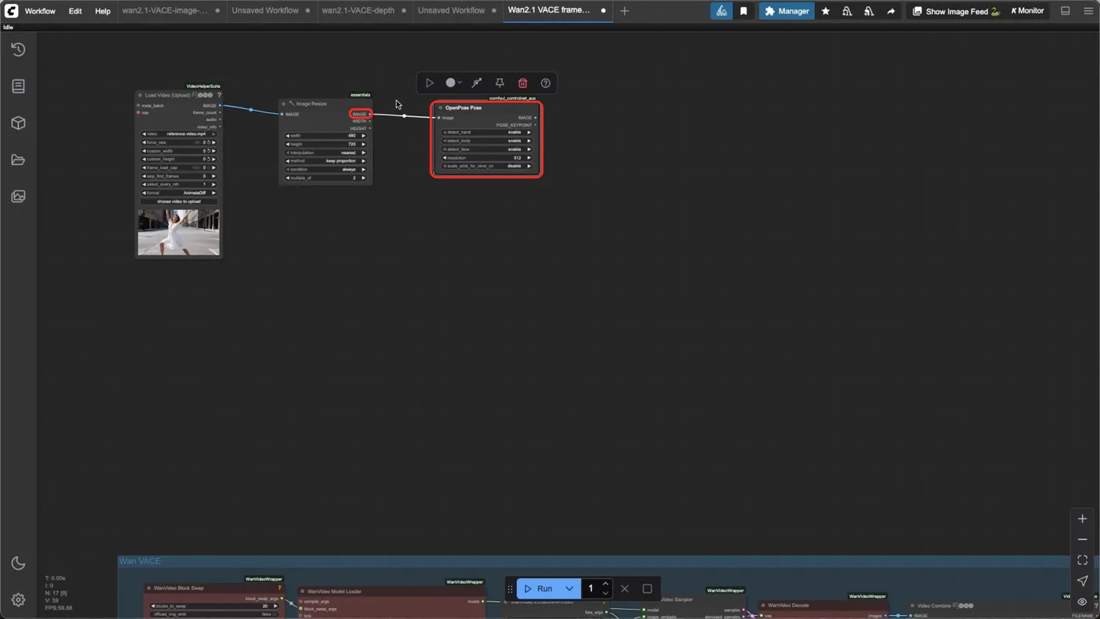Click the node help question-mark icon
Viewport: 1100px width, 619px height.
(x=545, y=82)
